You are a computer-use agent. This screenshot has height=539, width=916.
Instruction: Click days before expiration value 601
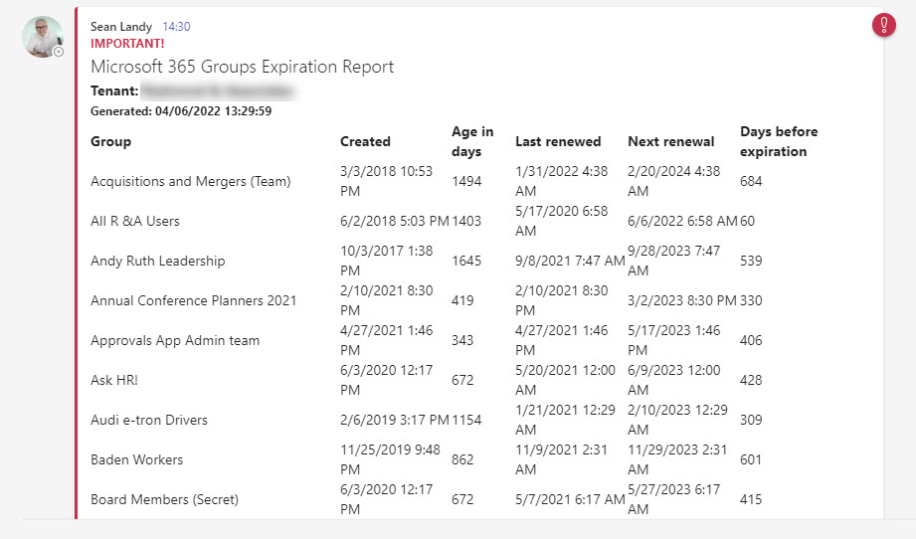[x=751, y=459]
